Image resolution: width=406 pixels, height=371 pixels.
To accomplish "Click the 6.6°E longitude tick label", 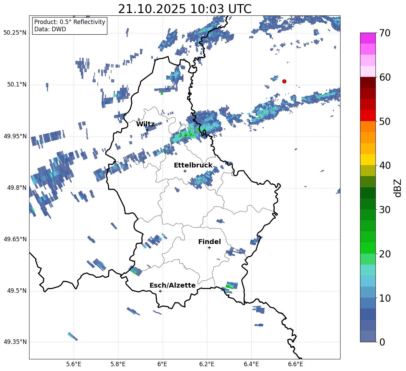I will (x=296, y=364).
